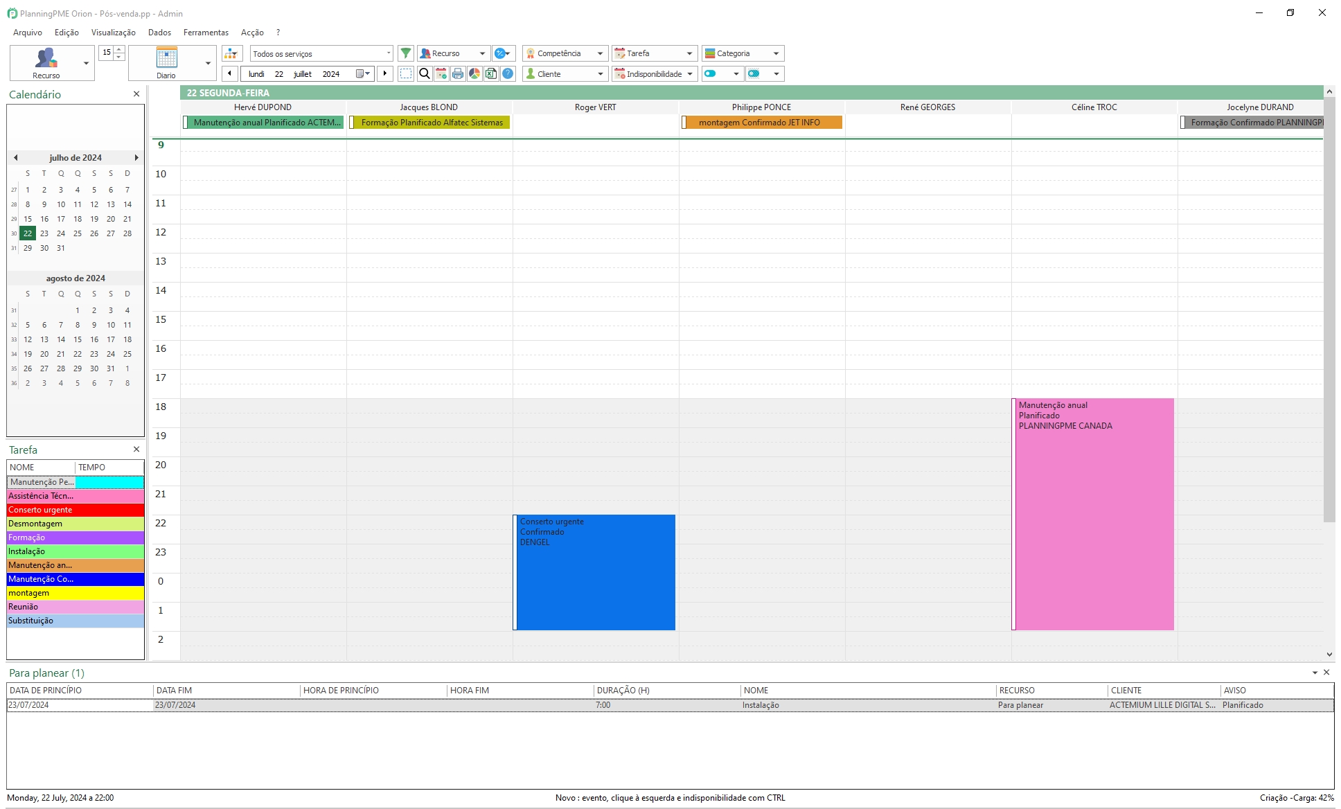Select the Substituição light-blue task
The image size is (1341, 809).
tap(76, 621)
